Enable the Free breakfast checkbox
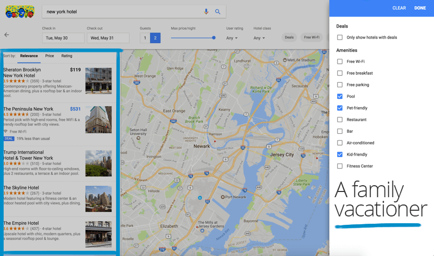Screen dimensions: 434x256 pyautogui.click(x=340, y=73)
